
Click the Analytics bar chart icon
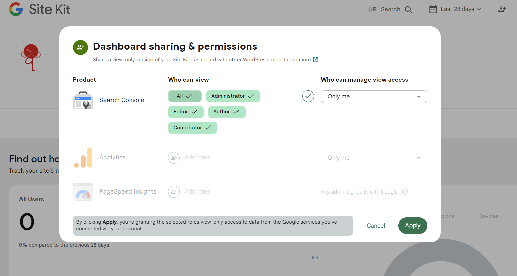83,158
